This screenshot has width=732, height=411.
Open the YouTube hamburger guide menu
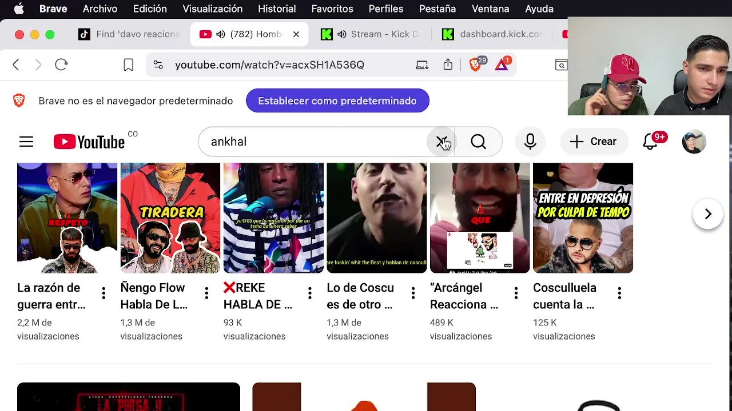click(x=26, y=142)
